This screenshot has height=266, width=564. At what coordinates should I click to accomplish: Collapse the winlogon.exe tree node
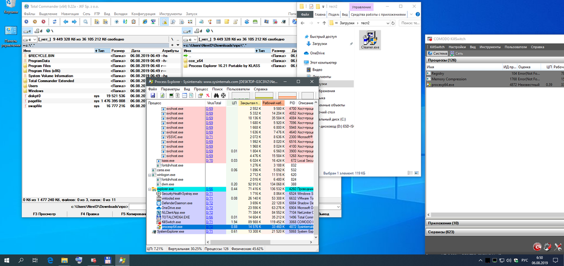point(149,175)
